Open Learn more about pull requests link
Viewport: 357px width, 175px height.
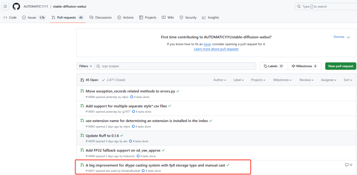coord(216,49)
